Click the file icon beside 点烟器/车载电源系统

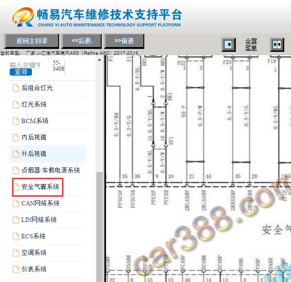click(x=16, y=171)
